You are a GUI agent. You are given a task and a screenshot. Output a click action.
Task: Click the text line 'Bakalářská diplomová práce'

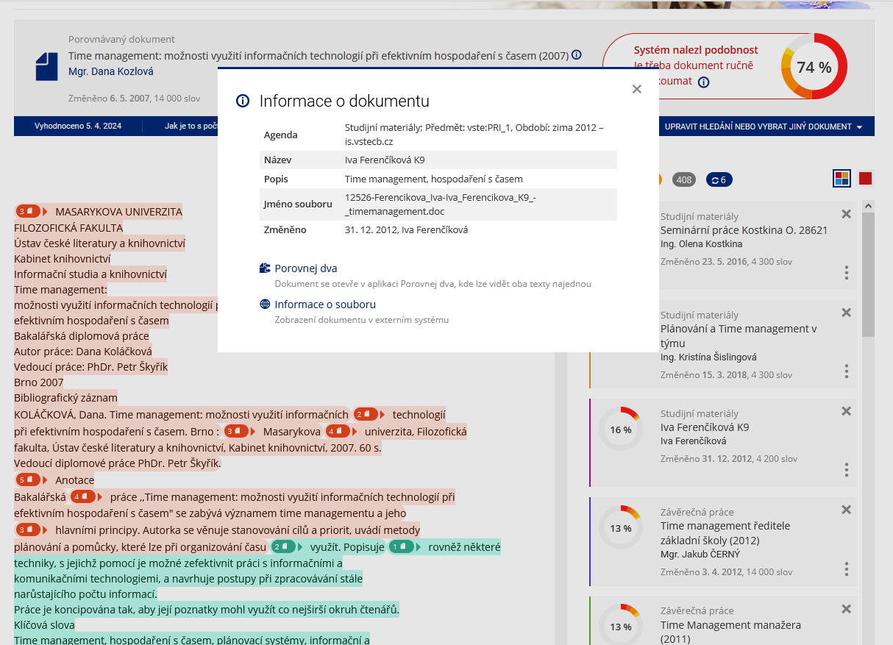tap(82, 335)
